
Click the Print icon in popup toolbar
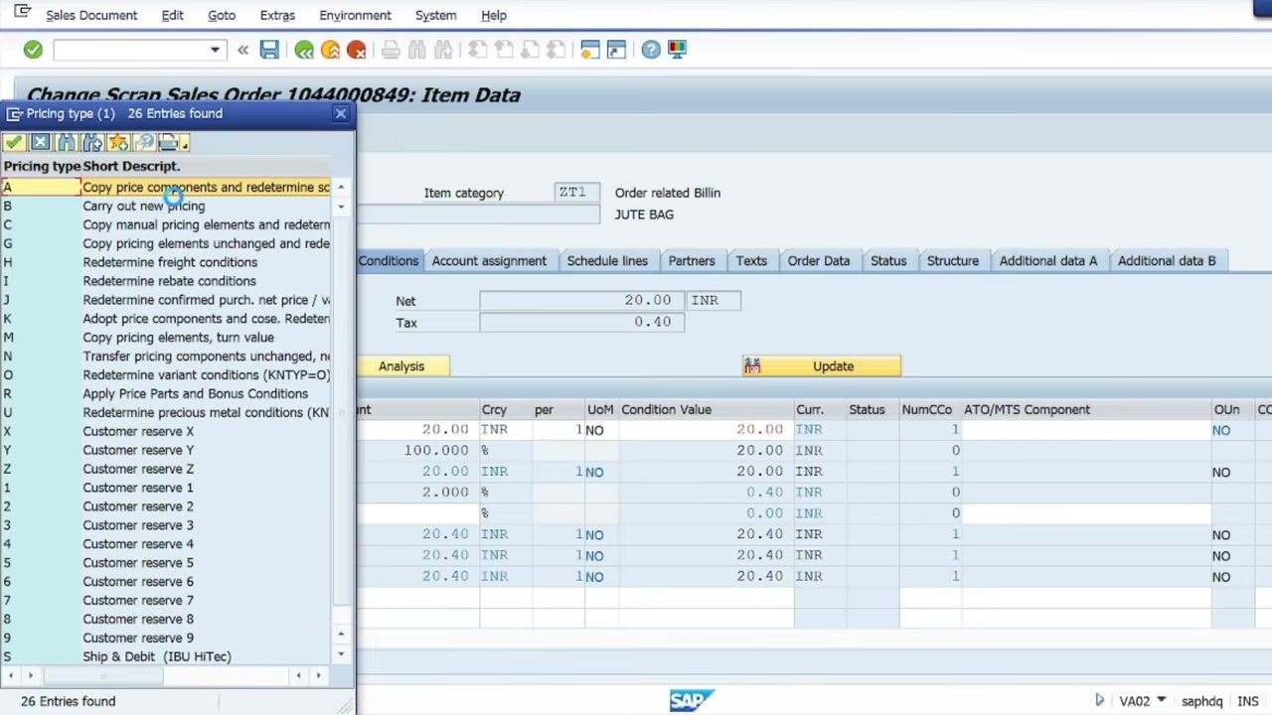169,143
